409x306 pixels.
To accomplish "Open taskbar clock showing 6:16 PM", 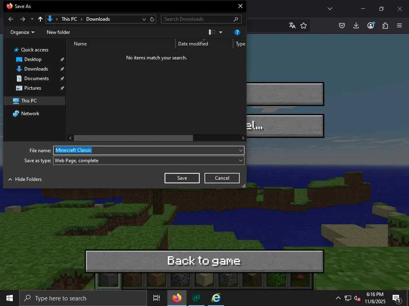I will point(375,298).
